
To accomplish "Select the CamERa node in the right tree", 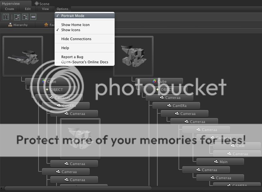I will (176, 105).
